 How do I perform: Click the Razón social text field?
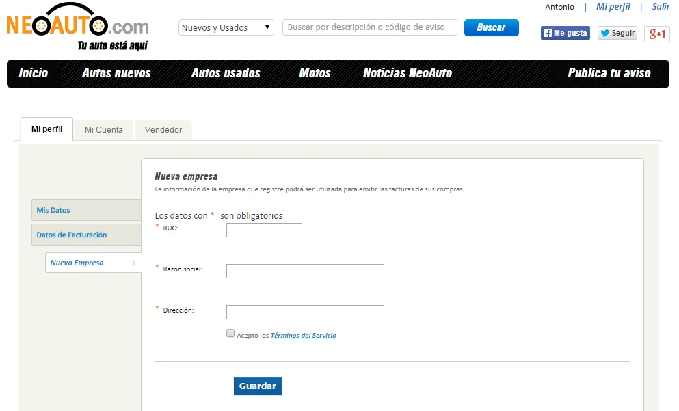(305, 271)
